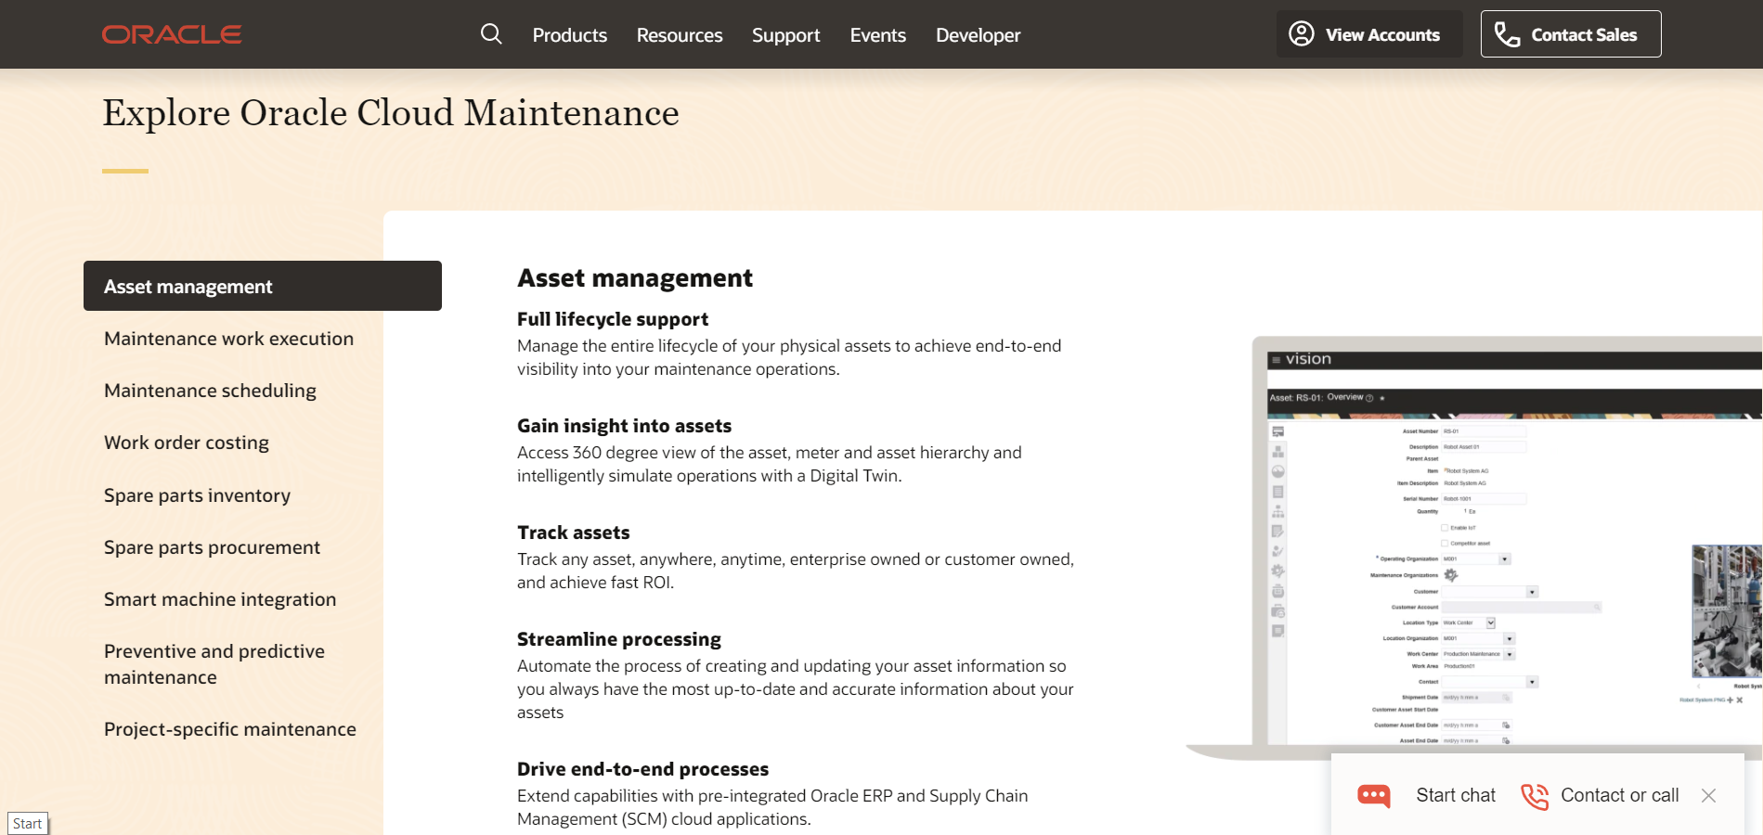Open the Developer menu
This screenshot has height=835, width=1763.
point(979,35)
